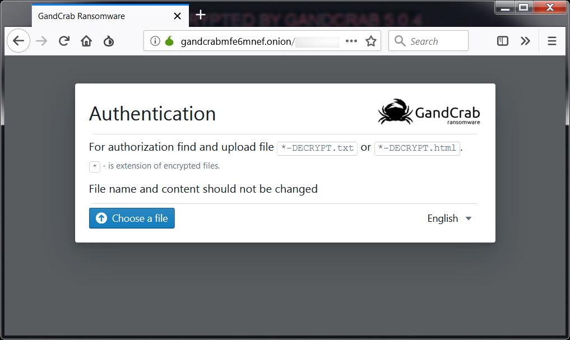Click the Authentication heading
Screen dimensions: 570x340
(152, 114)
